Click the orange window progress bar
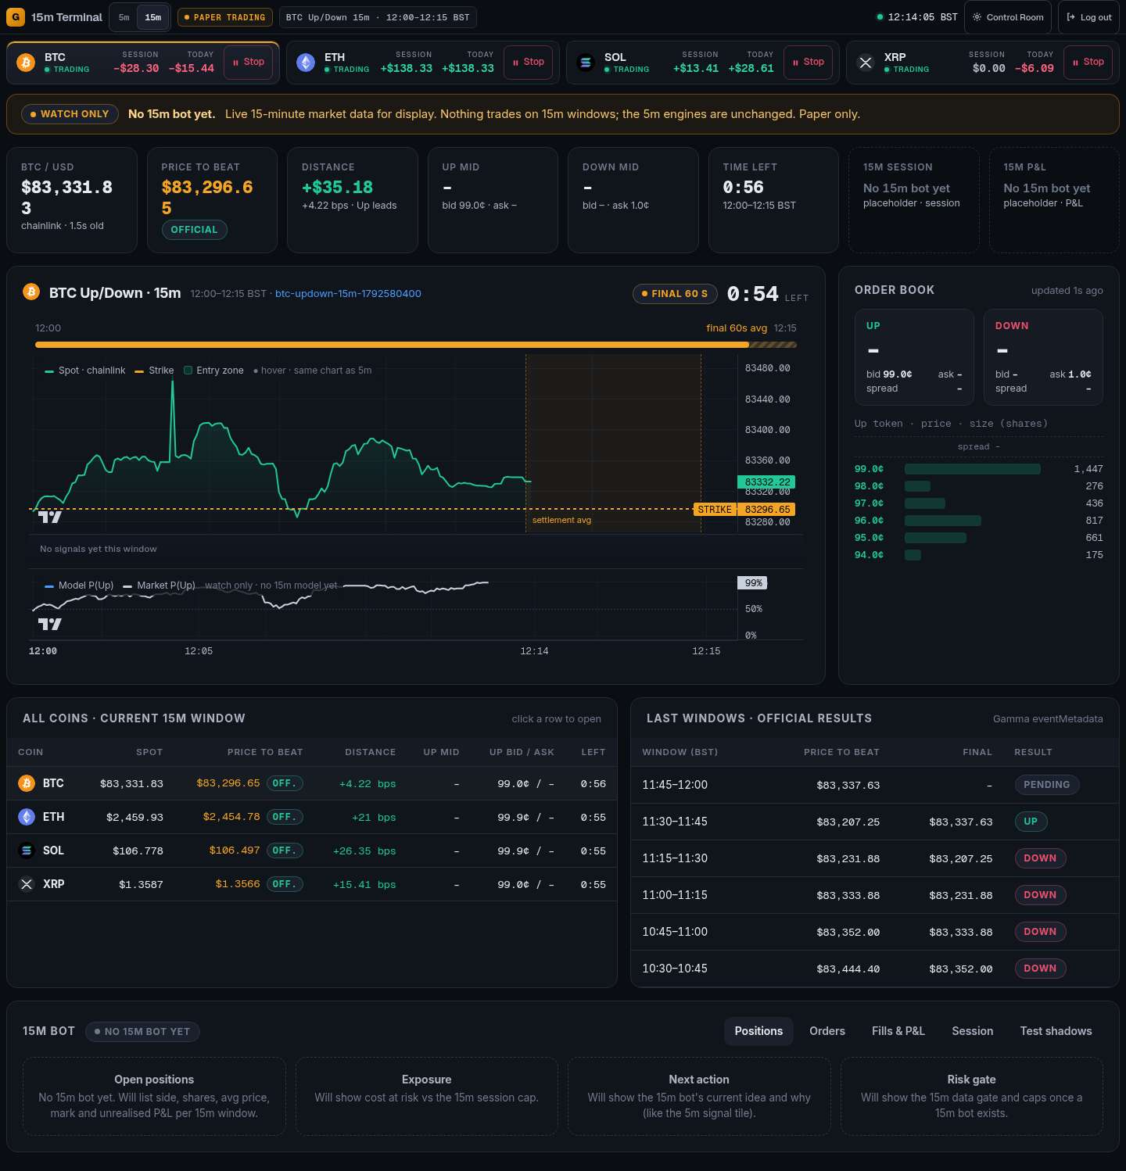 [416, 345]
